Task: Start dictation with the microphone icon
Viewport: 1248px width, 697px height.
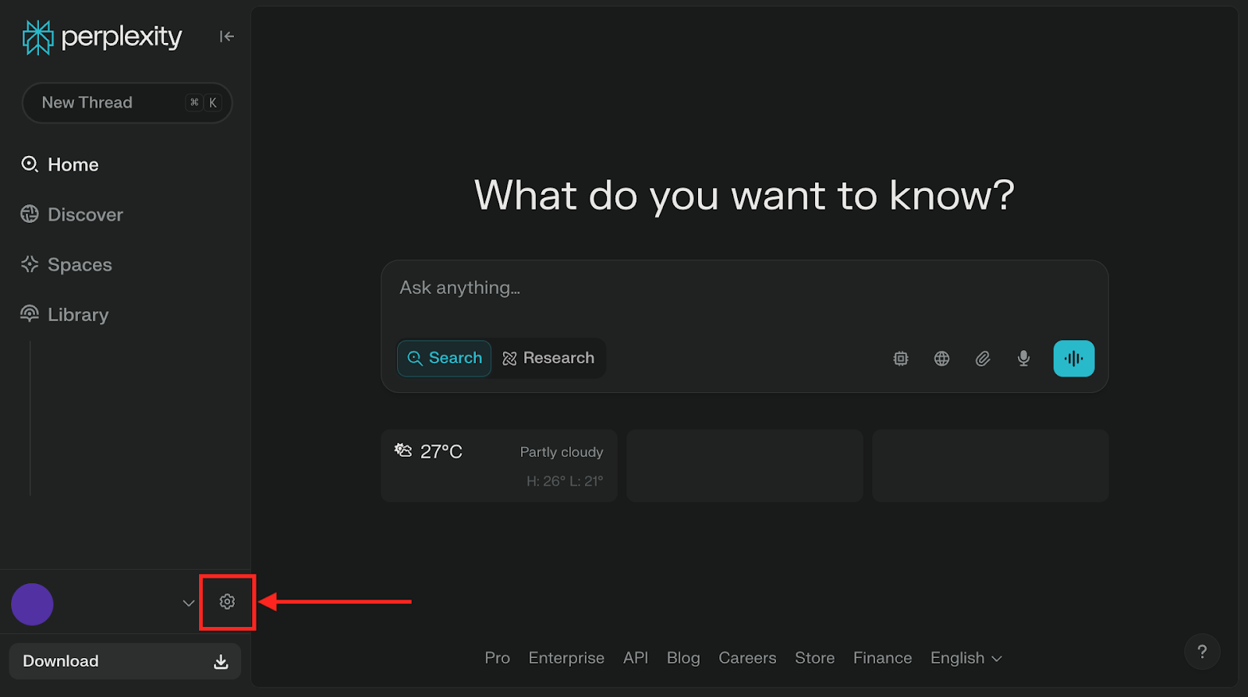Action: pos(1023,359)
